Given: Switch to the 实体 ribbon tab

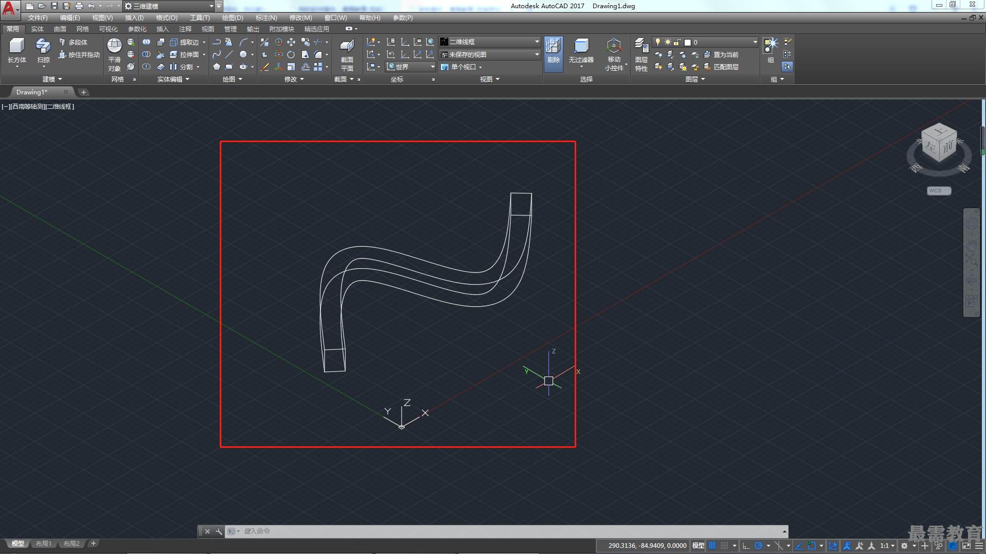Looking at the screenshot, I should [x=37, y=29].
